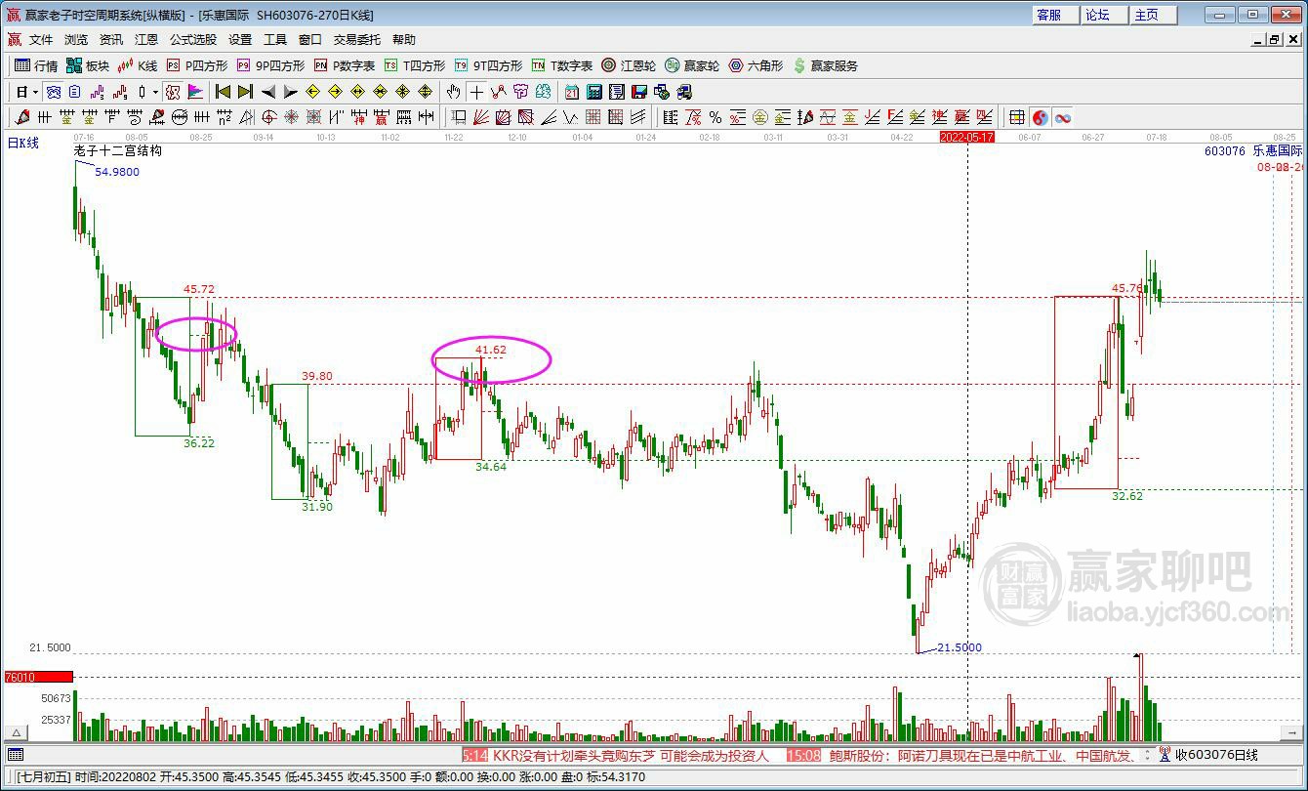Click the 老子十二宫结构 indicator label

117,151
